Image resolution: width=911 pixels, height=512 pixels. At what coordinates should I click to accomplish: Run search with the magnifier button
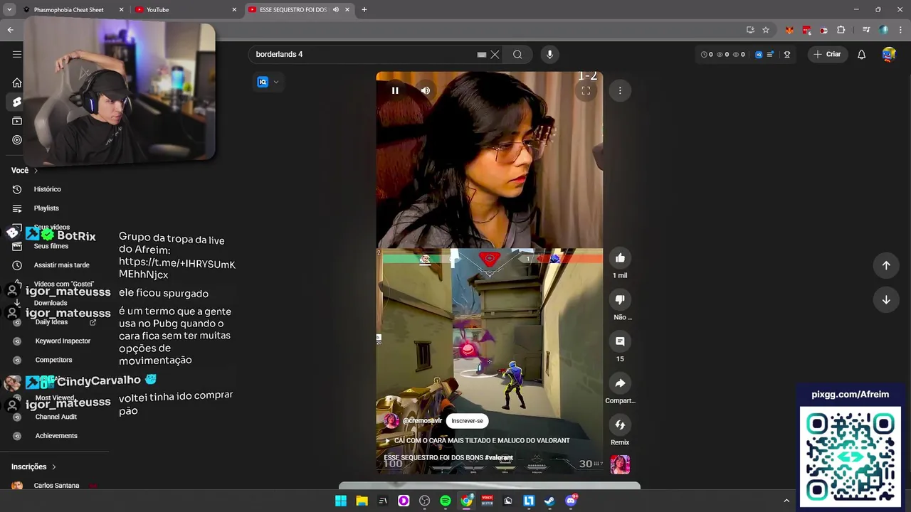pos(517,54)
